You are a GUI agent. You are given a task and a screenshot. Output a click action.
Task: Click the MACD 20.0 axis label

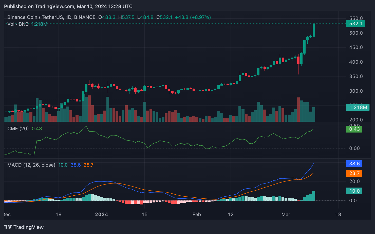pyautogui.click(x=354, y=181)
